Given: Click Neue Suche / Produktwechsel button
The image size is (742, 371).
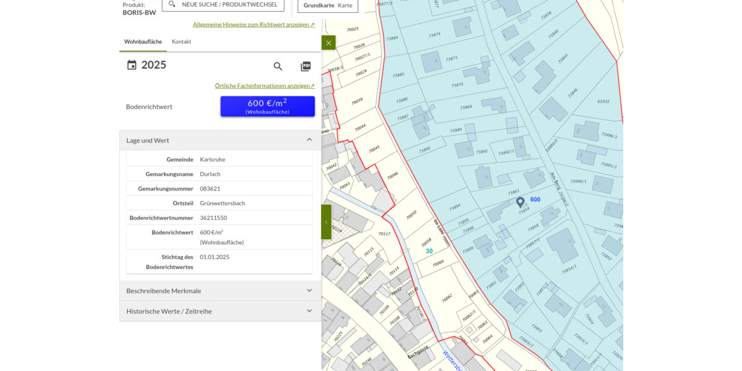Looking at the screenshot, I should tap(223, 5).
